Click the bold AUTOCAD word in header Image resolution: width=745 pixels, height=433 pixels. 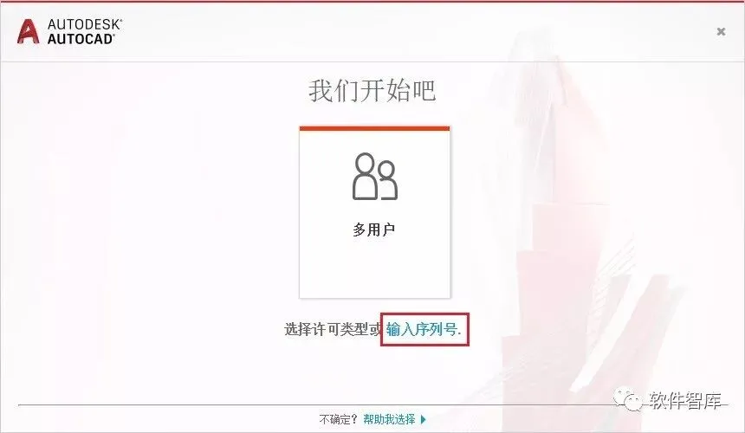81,39
